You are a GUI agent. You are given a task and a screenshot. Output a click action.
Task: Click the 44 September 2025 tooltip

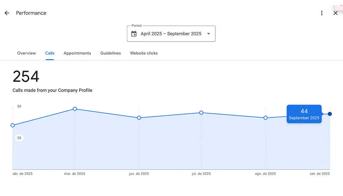[304, 114]
